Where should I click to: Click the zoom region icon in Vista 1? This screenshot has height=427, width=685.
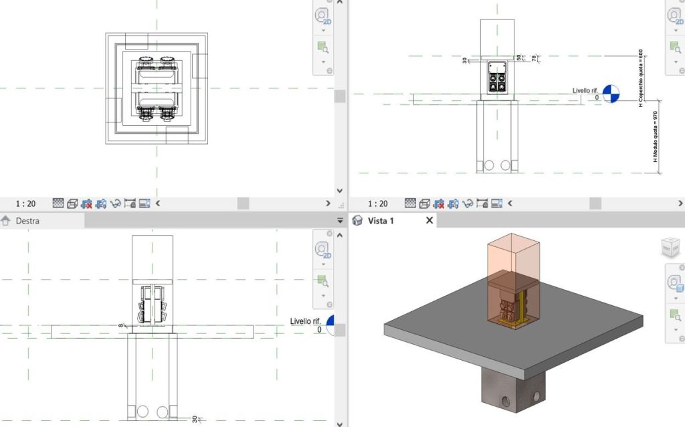coord(675,313)
